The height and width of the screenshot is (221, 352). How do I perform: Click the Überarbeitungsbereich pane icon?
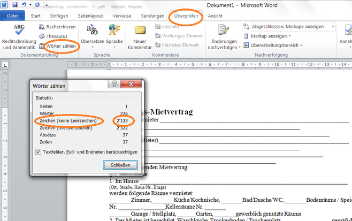click(x=246, y=45)
